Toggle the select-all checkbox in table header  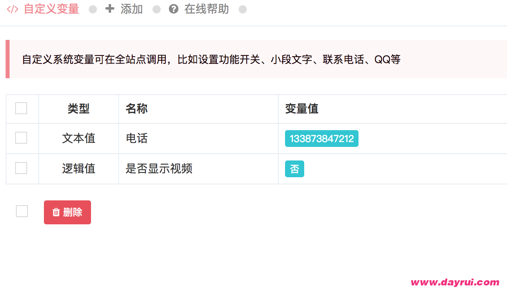point(21,108)
